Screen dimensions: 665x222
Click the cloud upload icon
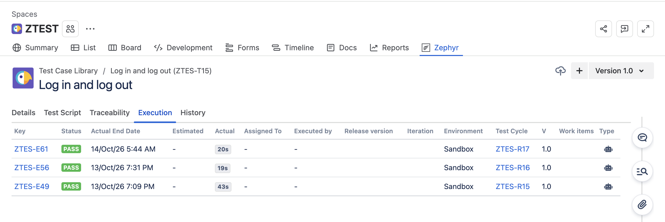pos(561,71)
